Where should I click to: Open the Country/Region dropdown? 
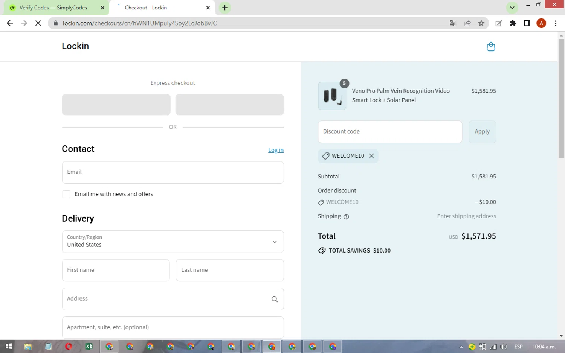[173, 242]
